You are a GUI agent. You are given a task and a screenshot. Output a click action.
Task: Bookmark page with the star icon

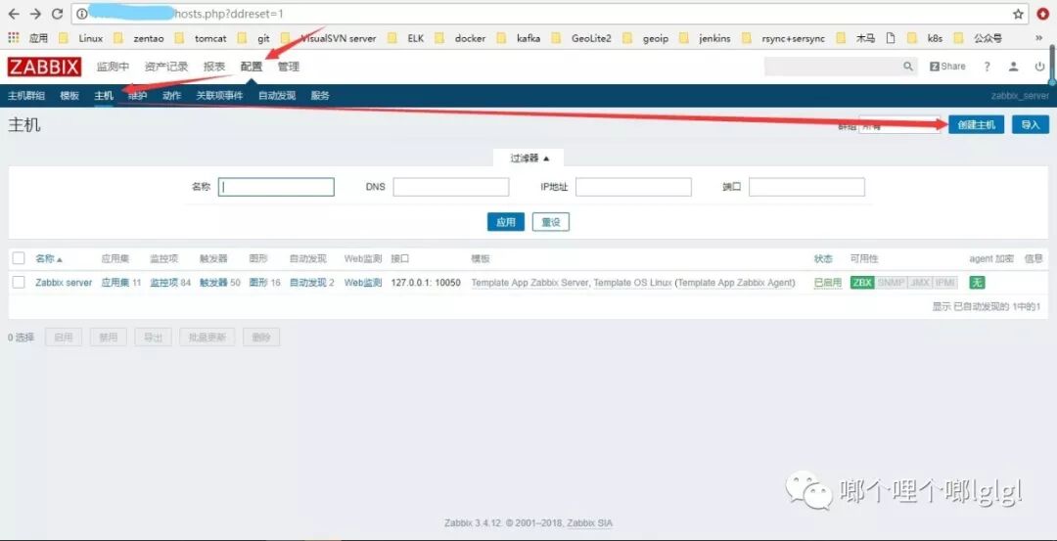click(x=1018, y=14)
